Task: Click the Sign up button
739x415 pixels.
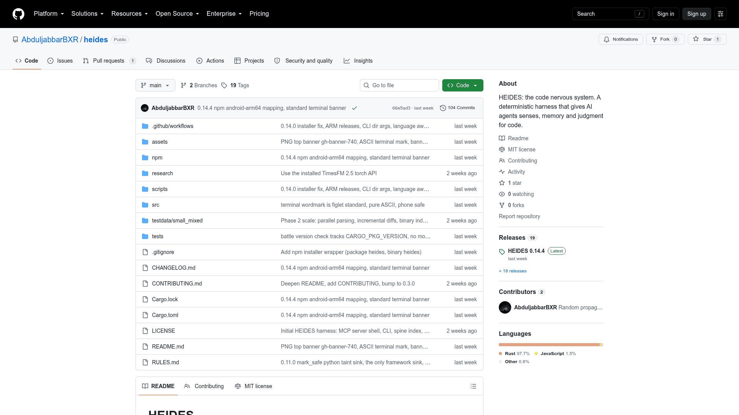Action: [x=697, y=14]
